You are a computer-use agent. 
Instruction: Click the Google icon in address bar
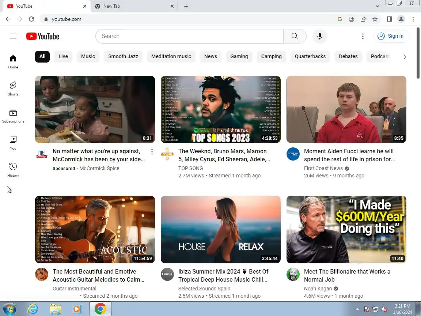[340, 19]
